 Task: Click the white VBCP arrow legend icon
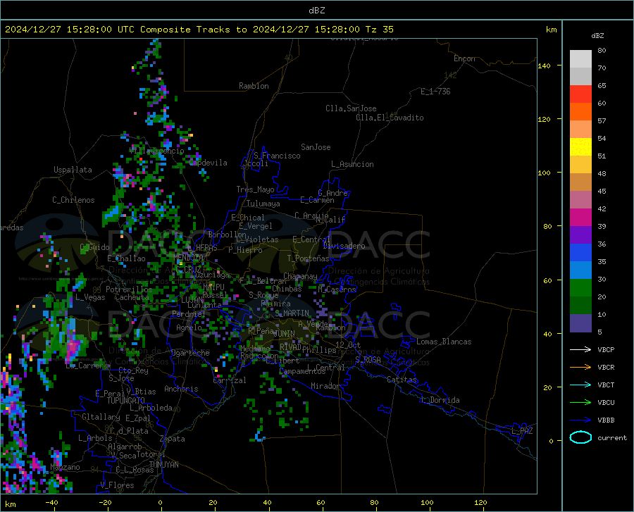[580, 349]
